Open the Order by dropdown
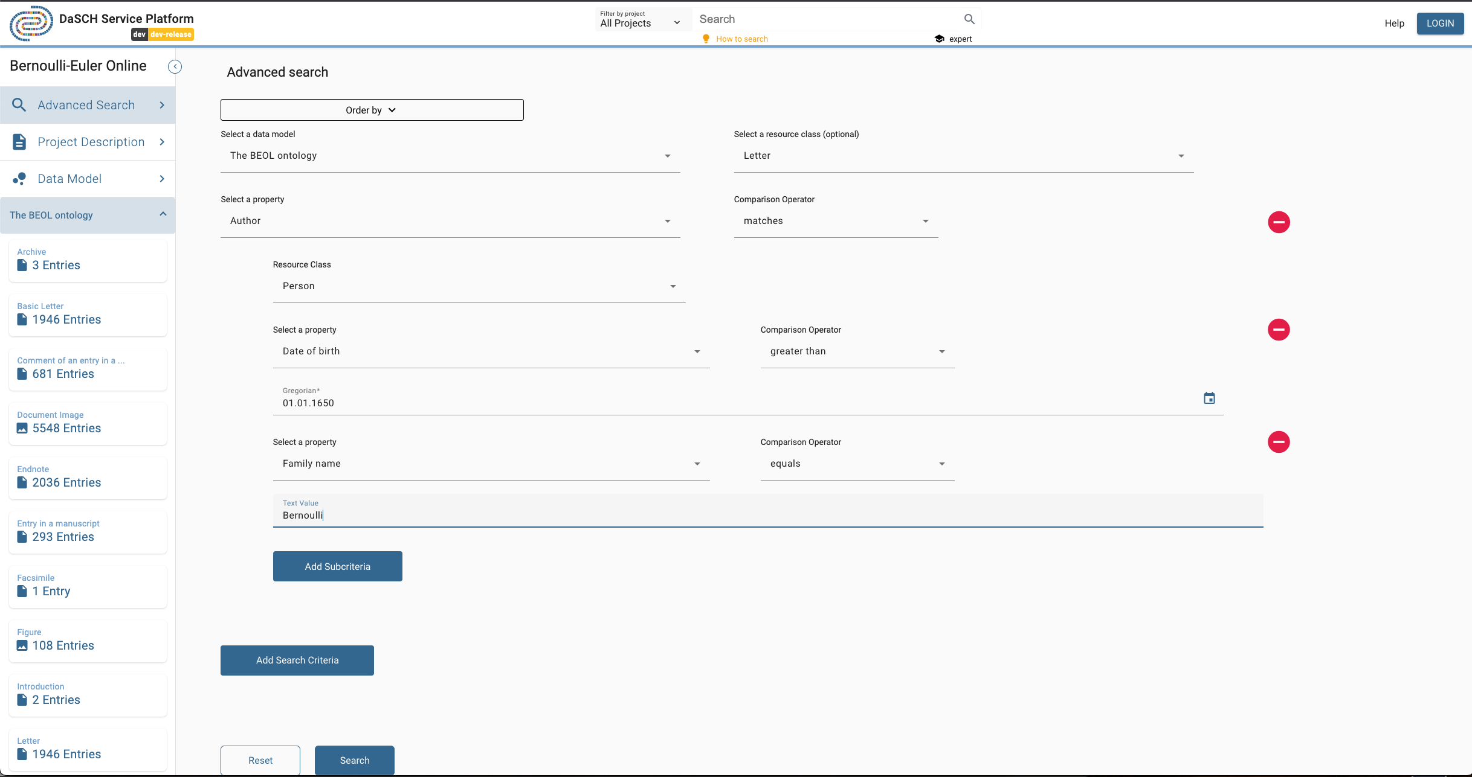Image resolution: width=1472 pixels, height=777 pixels. 371,109
